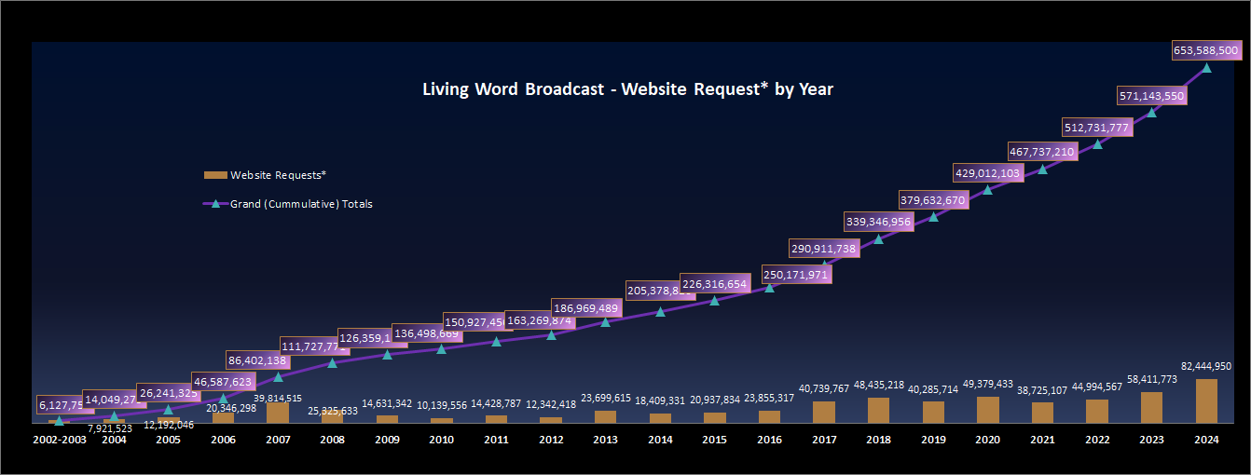Select the 512,731,777 cumulative data label
This screenshot has height=475, width=1251.
point(1097,128)
